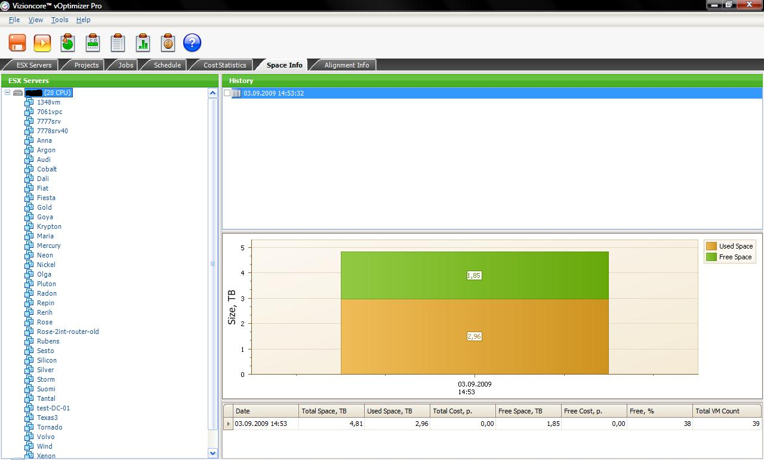Open the text list clipboard report icon
This screenshot has width=764, height=460.
coord(118,43)
